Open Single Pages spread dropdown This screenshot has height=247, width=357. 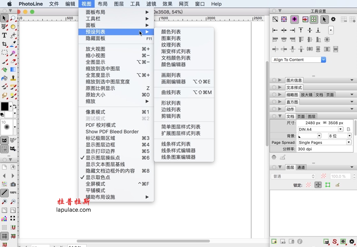[x=325, y=143]
